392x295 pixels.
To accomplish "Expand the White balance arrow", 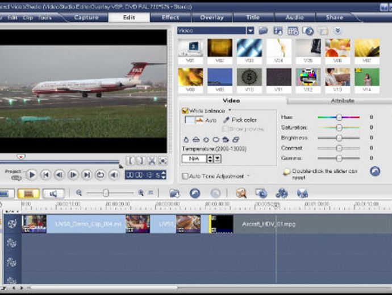I will coord(230,110).
